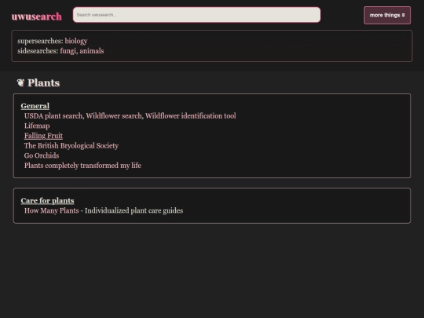Go to the animals sidesearch

92,51
